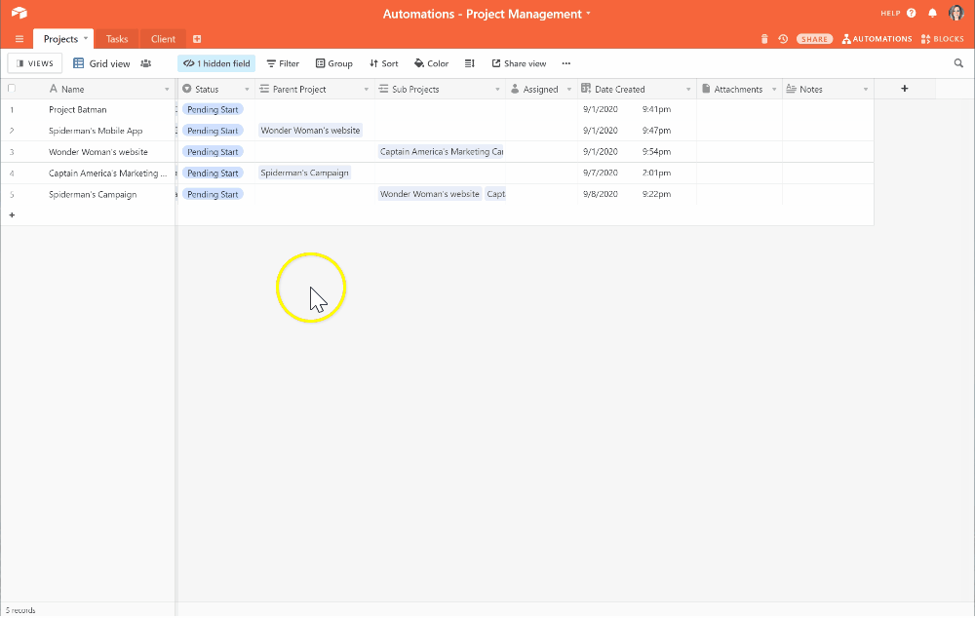Toggle the 1 hidden field panel
The width and height of the screenshot is (975, 618).
click(215, 62)
